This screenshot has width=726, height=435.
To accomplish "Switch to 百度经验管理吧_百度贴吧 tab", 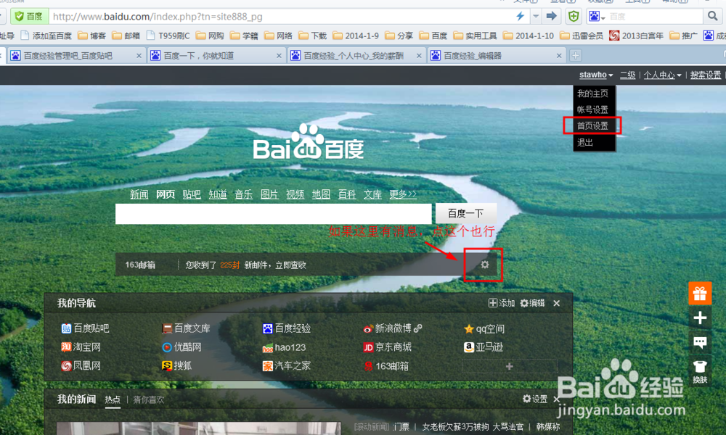I will (x=76, y=56).
